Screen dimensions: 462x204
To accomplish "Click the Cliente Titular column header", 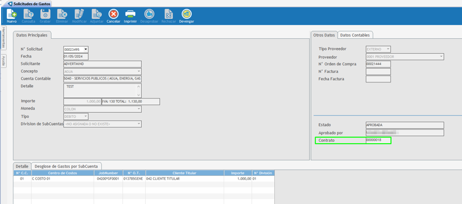I will [184, 173].
